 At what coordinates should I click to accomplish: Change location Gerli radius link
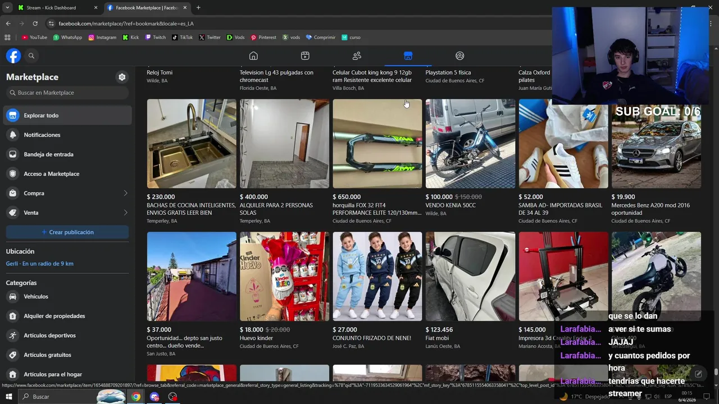click(39, 264)
